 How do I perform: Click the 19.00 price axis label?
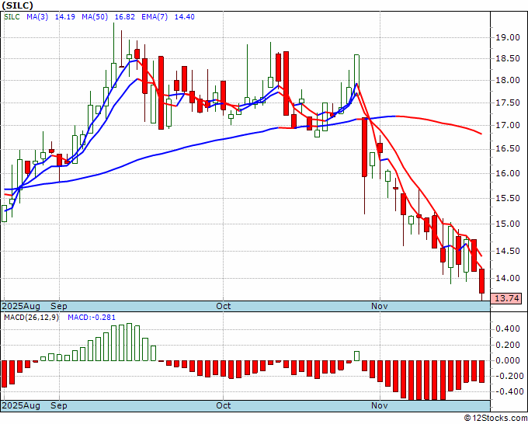tap(508, 37)
